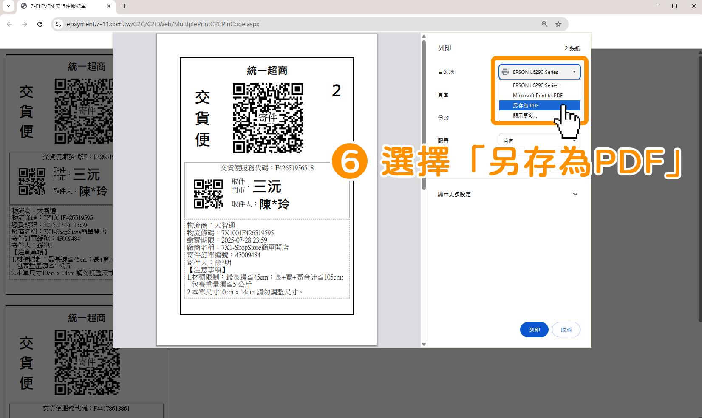Click the 份數 copies label
The height and width of the screenshot is (418, 702).
[x=443, y=118]
